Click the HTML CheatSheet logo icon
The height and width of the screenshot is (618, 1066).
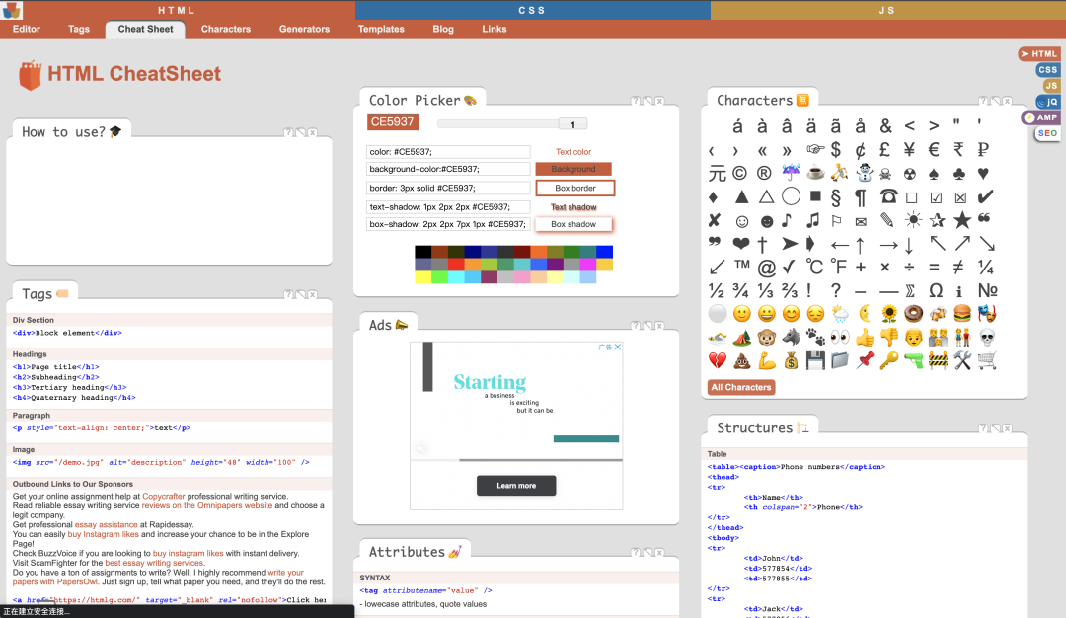(31, 75)
